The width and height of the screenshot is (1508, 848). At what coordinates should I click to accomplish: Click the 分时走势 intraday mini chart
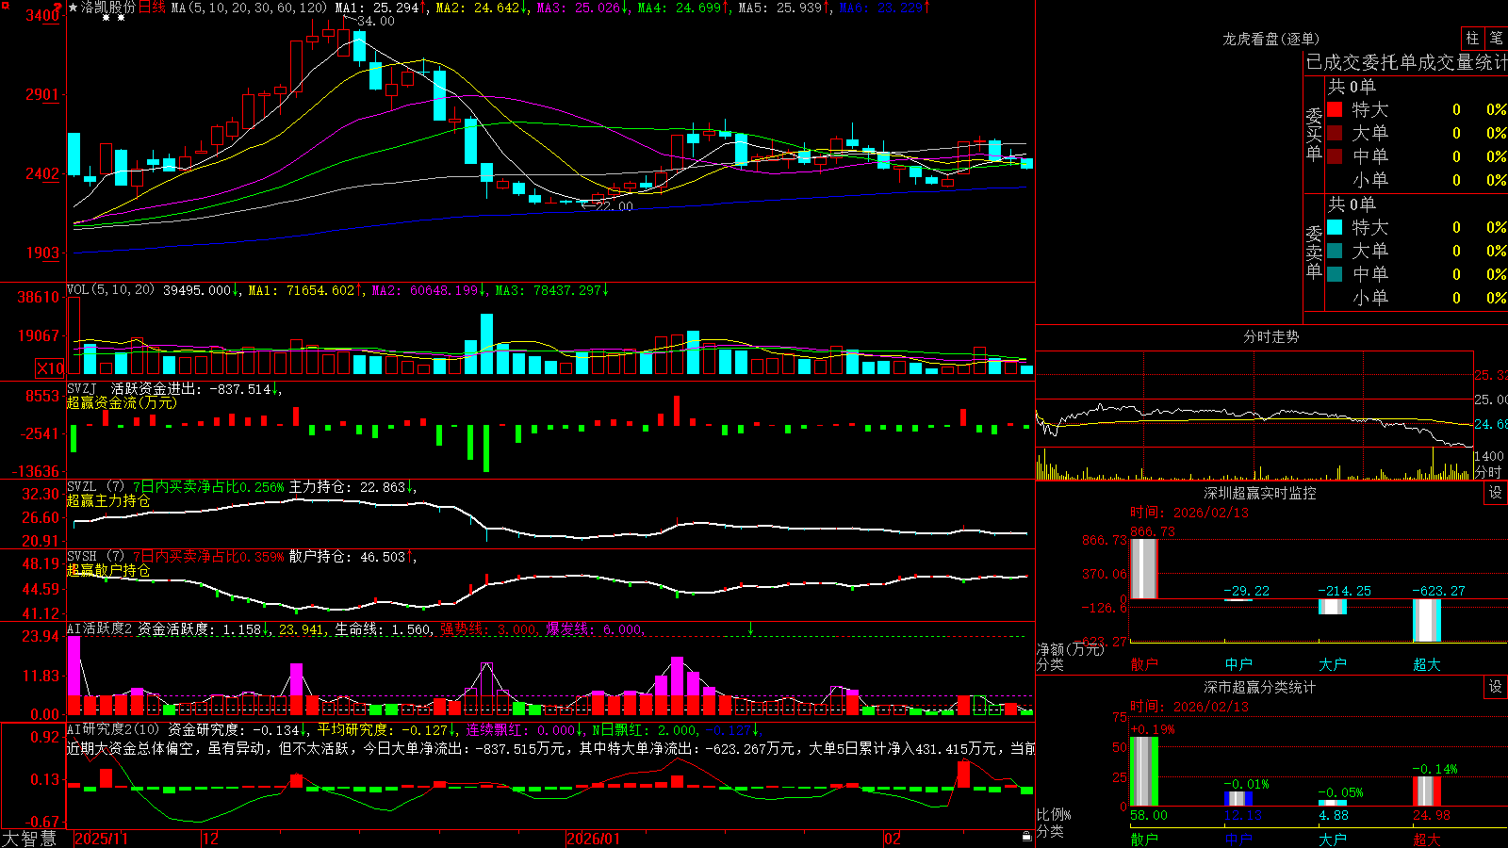click(1254, 415)
